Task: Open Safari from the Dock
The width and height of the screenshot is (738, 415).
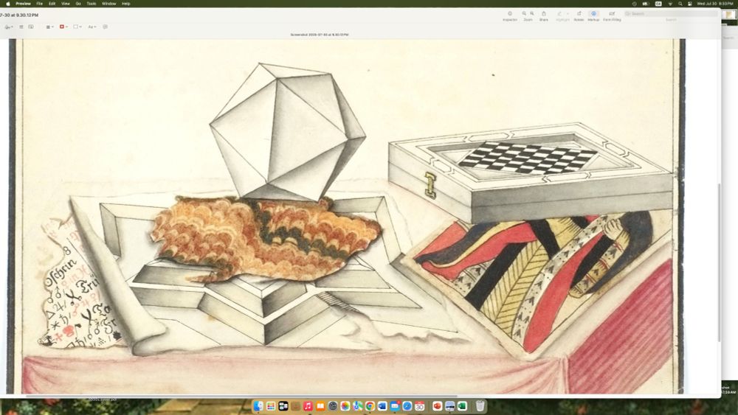Action: (x=407, y=405)
